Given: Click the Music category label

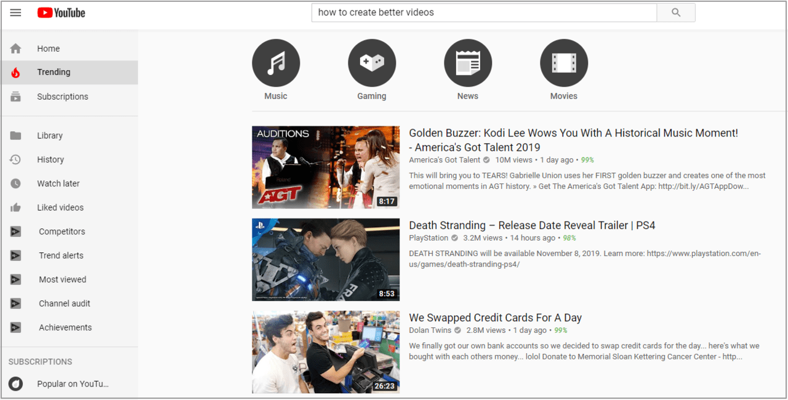Looking at the screenshot, I should pyautogui.click(x=276, y=96).
